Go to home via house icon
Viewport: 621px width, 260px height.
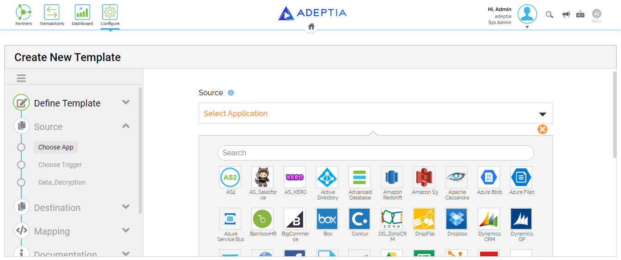(x=311, y=27)
